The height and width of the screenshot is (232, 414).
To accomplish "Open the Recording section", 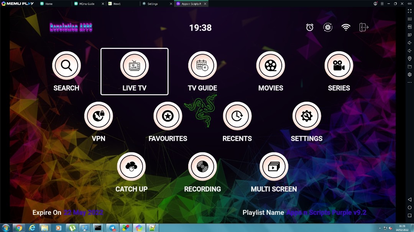I will [202, 167].
